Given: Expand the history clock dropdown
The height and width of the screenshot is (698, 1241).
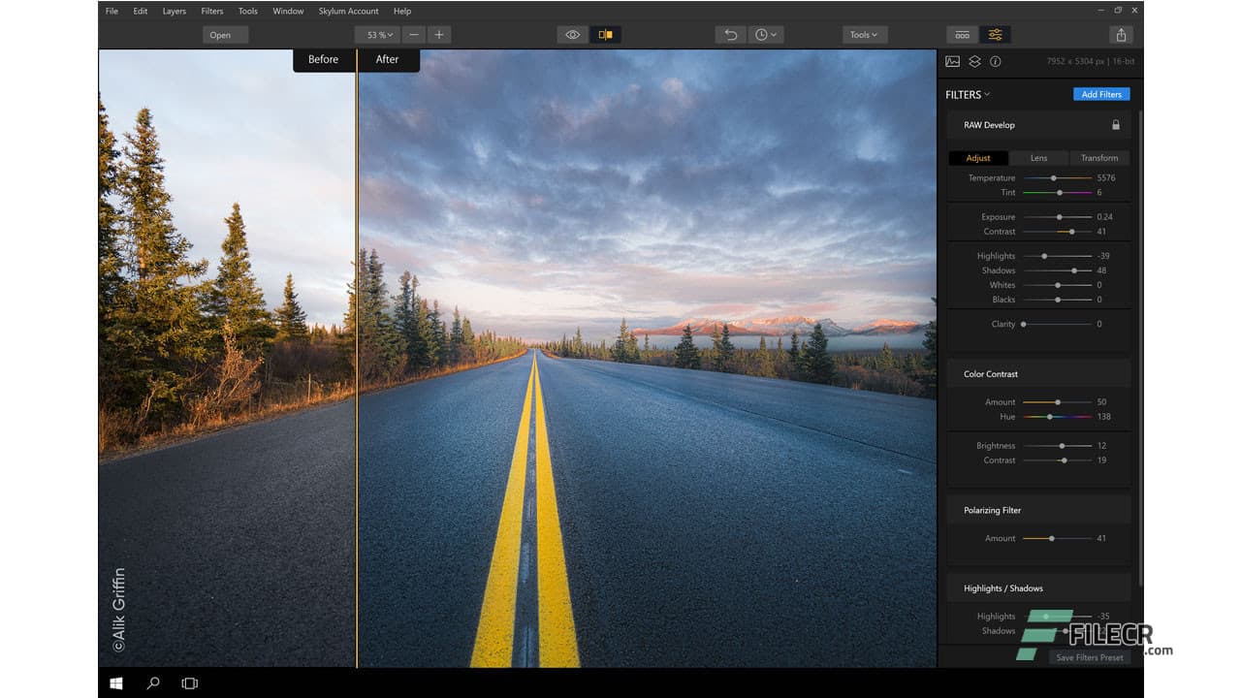Looking at the screenshot, I should tap(766, 34).
